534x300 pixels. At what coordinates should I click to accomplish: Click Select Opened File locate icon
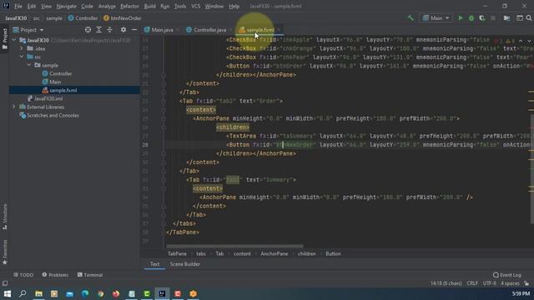pos(88,30)
